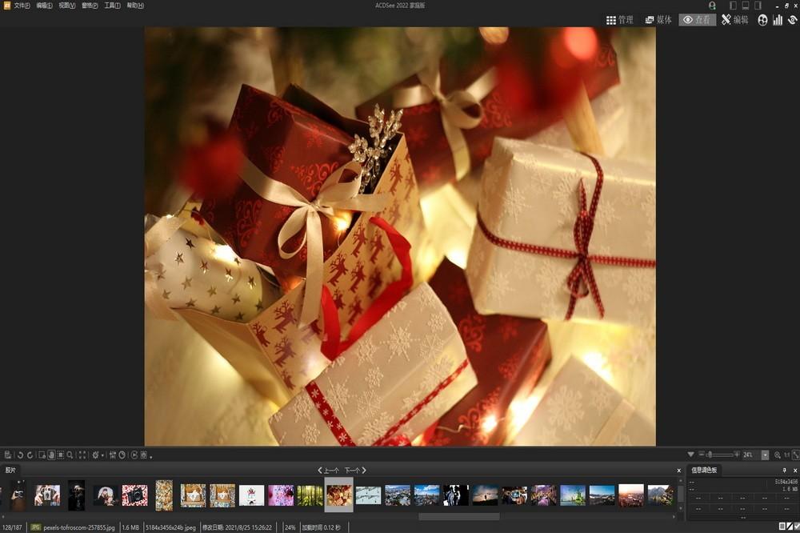
Task: Collapse the bottom toolbar triangle expander
Action: tap(690, 455)
